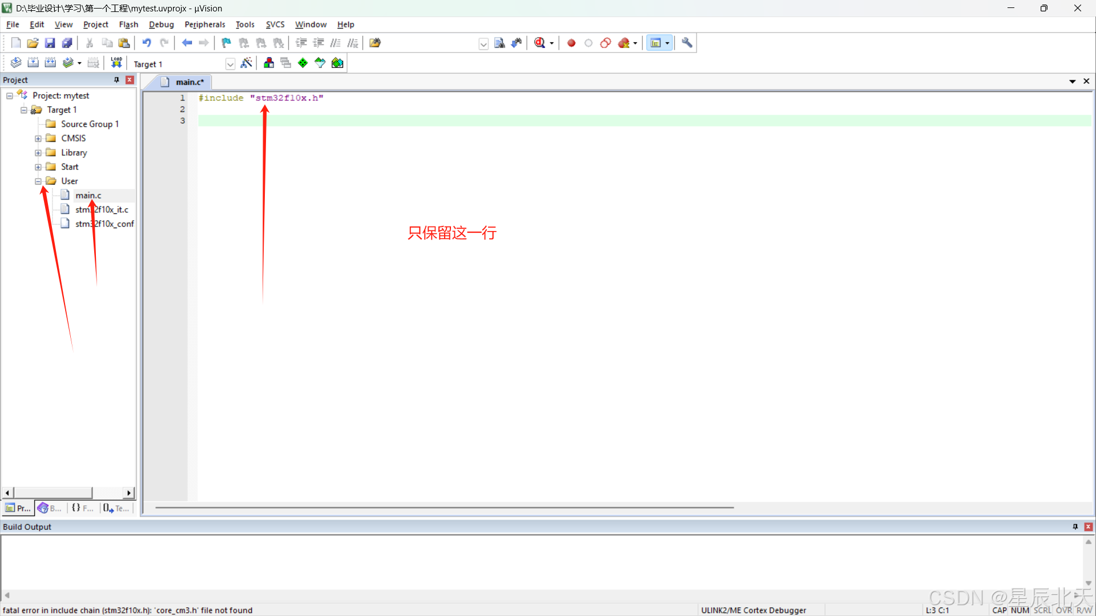Switch to the Books tab in Project panel
The height and width of the screenshot is (616, 1096).
pyautogui.click(x=50, y=508)
